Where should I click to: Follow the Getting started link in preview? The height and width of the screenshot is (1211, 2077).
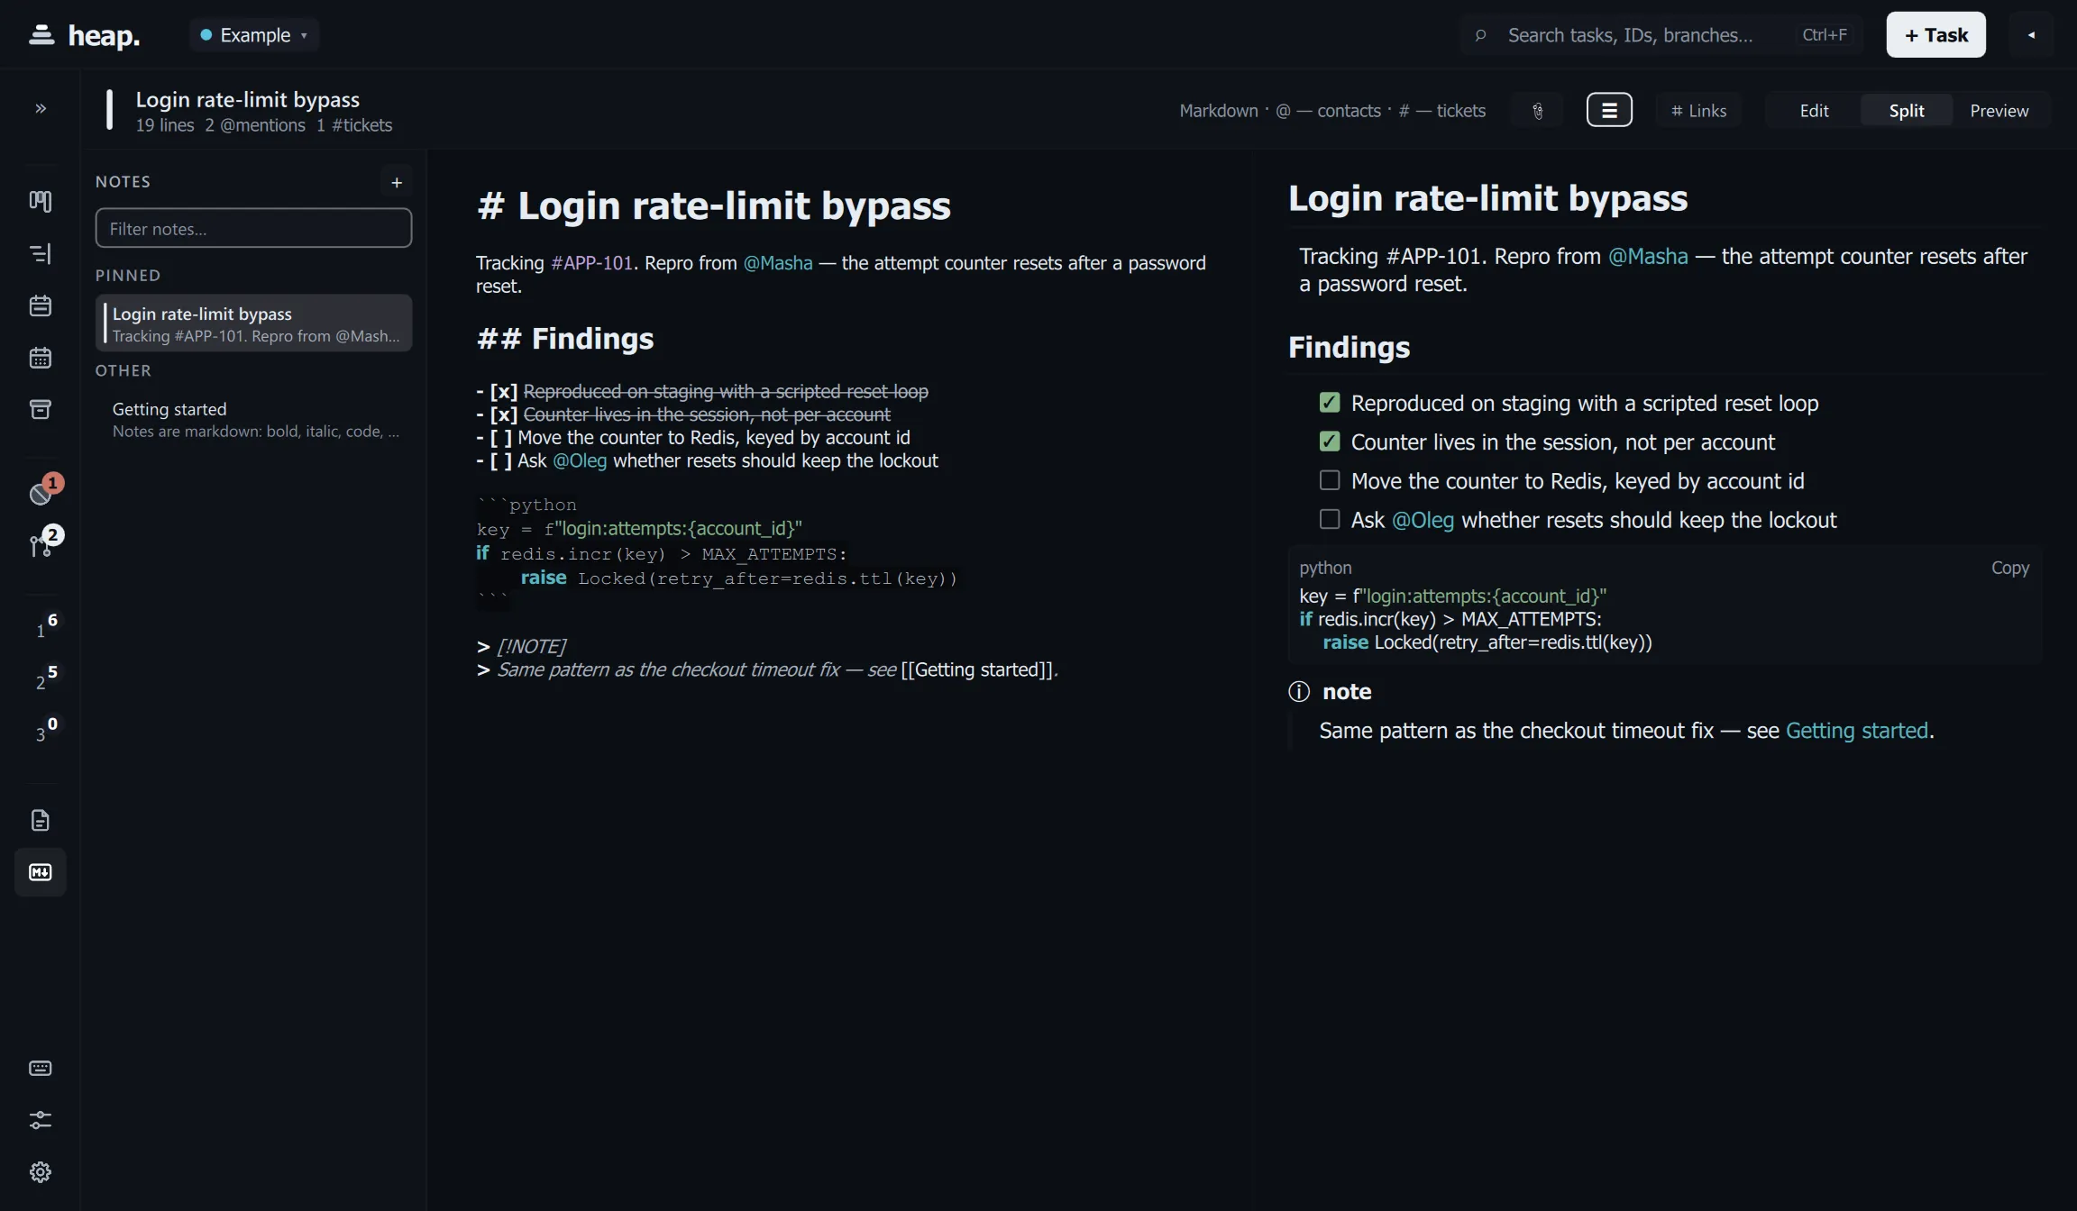coord(1856,731)
